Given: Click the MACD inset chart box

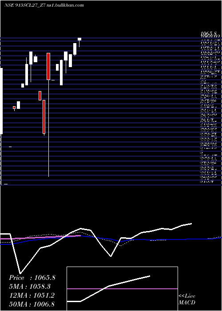Looking at the screenshot, I should (x=122, y=289).
